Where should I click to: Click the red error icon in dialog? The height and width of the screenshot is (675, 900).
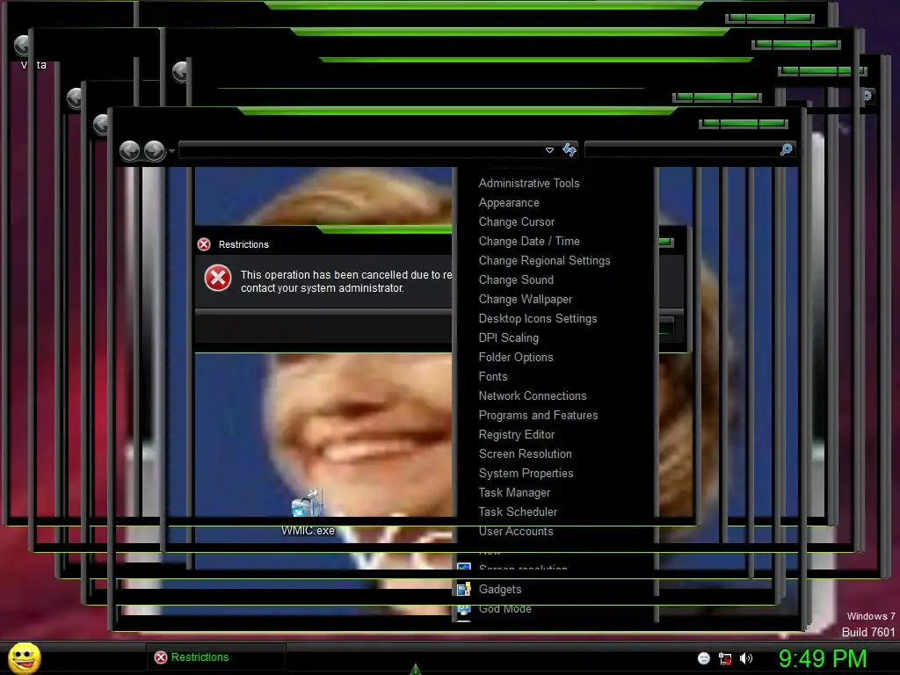point(218,279)
